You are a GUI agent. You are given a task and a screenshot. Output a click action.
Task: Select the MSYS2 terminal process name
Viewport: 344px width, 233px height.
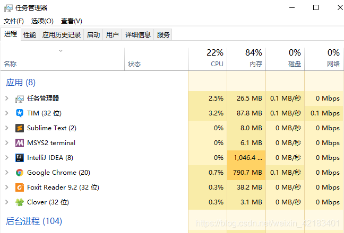[51, 143]
